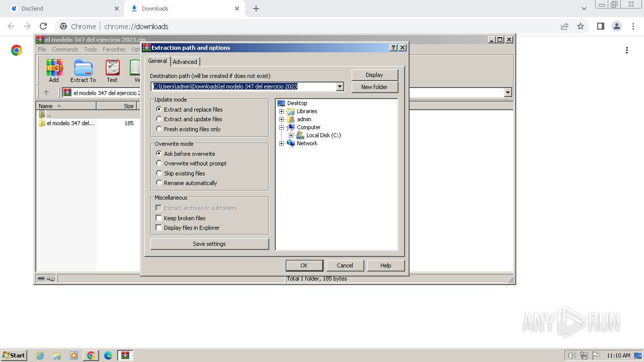Close the Downloads tab
This screenshot has width=644, height=362.
point(237,9)
